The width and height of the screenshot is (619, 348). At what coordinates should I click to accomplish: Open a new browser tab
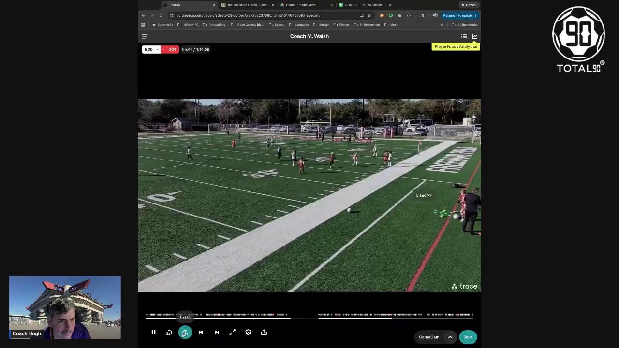coord(399,5)
